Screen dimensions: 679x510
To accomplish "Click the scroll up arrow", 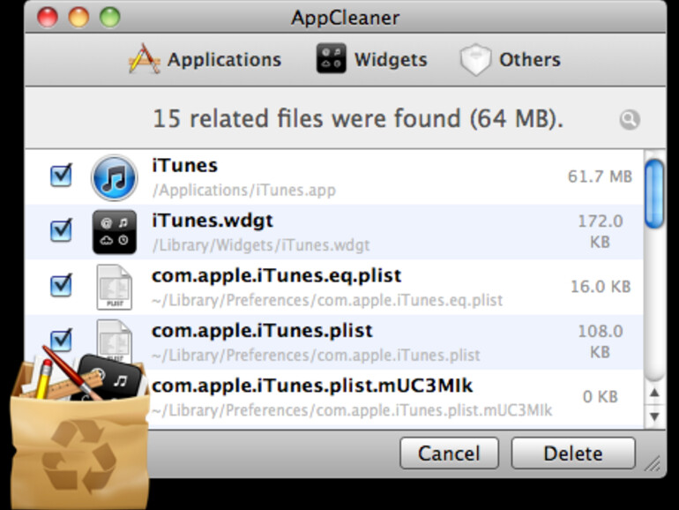I will click(x=653, y=394).
